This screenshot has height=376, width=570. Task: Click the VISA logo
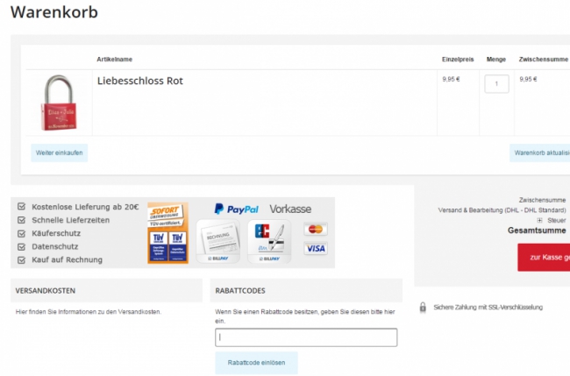click(316, 249)
